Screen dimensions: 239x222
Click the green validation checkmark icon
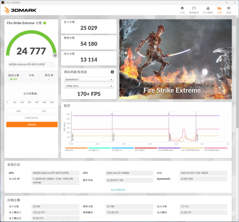pos(45,23)
